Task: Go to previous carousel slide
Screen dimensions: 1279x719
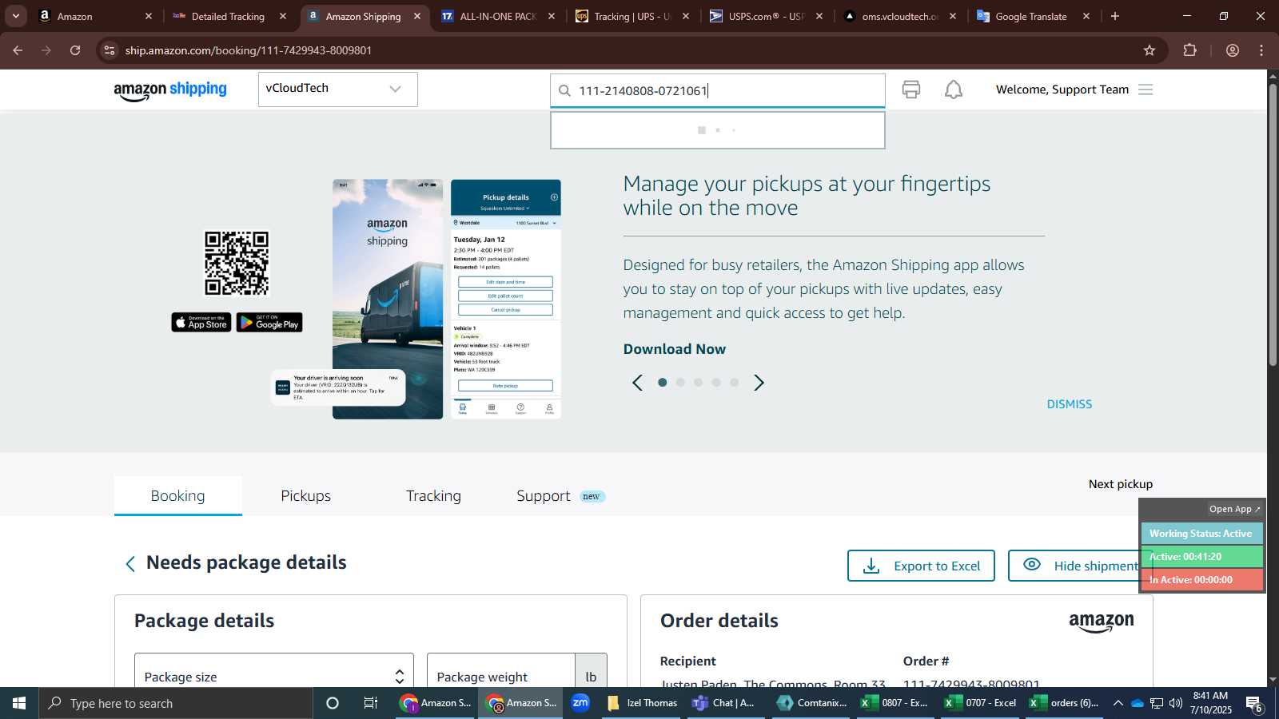Action: [637, 383]
